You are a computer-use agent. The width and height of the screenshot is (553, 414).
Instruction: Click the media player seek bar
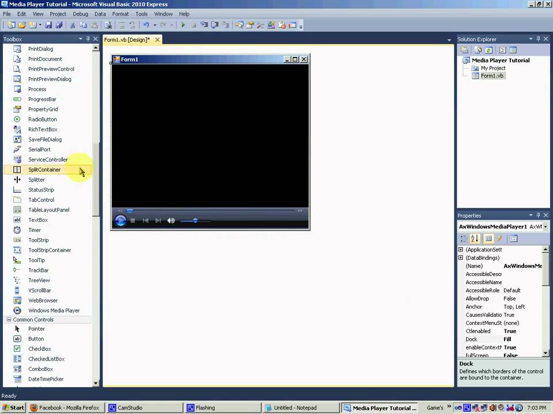coord(211,210)
